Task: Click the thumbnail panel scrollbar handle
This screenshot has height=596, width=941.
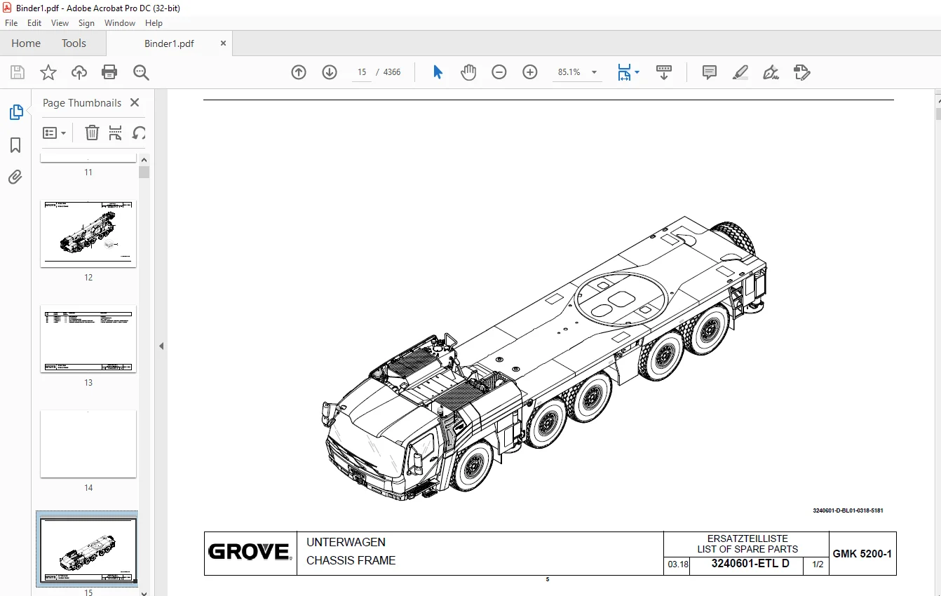Action: click(x=144, y=172)
